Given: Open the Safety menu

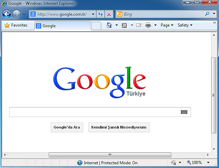Looking at the screenshot, I should coord(185,25).
